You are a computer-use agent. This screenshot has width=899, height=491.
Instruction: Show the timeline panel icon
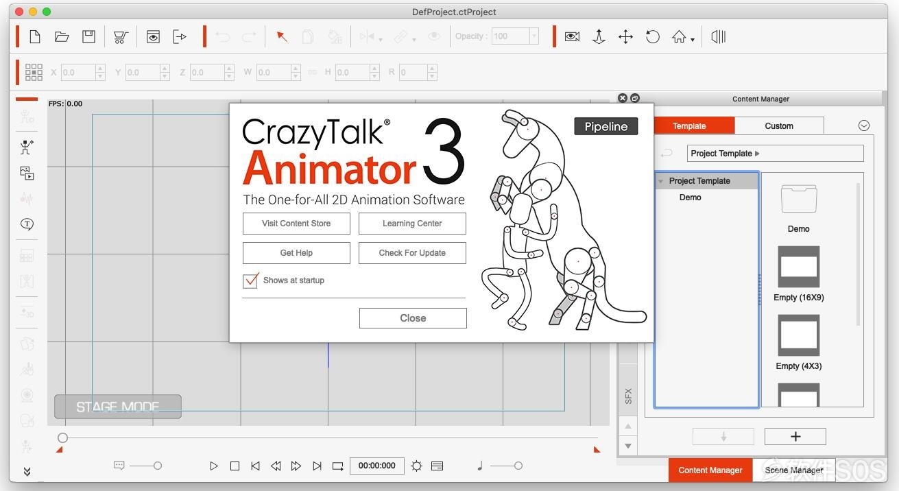tap(437, 466)
